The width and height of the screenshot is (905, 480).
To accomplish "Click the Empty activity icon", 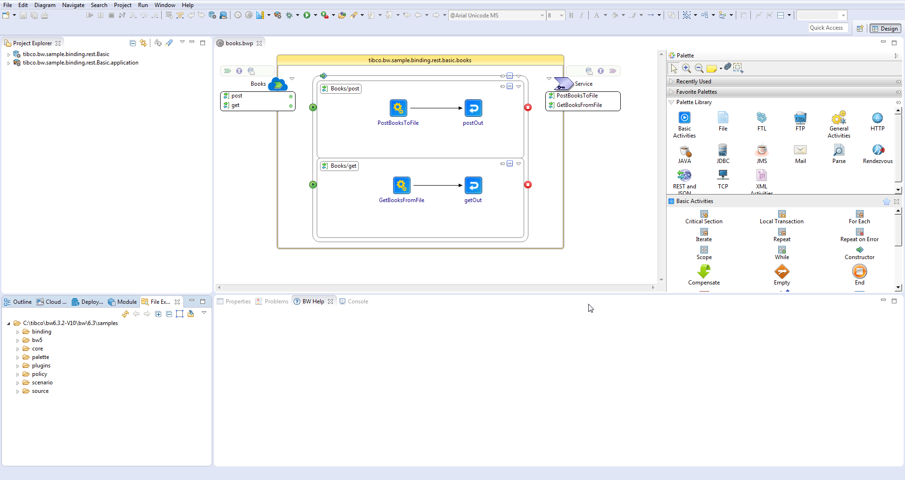I will click(x=782, y=271).
